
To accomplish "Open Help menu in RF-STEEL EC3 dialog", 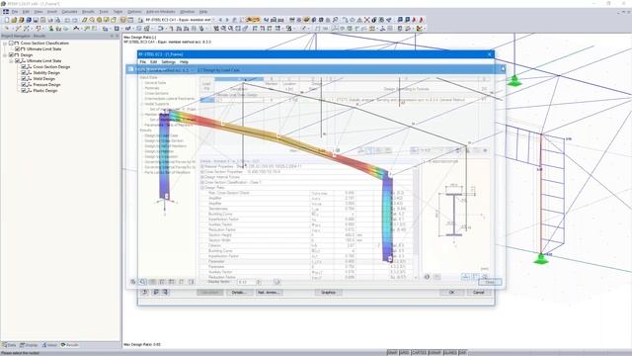I will pyautogui.click(x=184, y=62).
